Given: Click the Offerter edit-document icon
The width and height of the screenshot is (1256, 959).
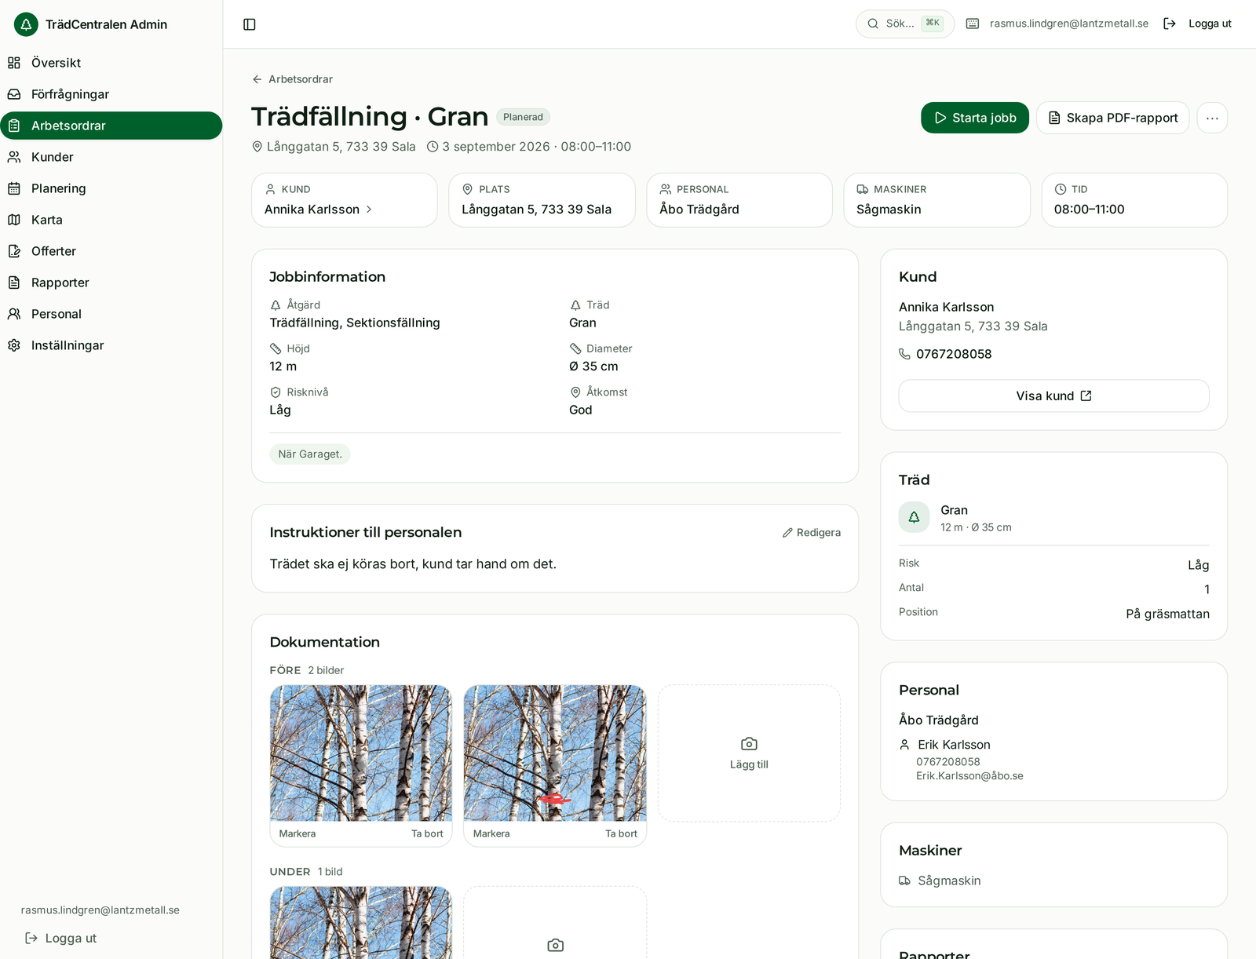Looking at the screenshot, I should coord(14,251).
